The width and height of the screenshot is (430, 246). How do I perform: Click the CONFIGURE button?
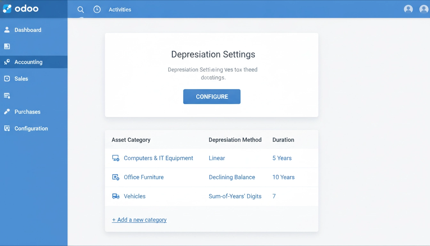(212, 96)
